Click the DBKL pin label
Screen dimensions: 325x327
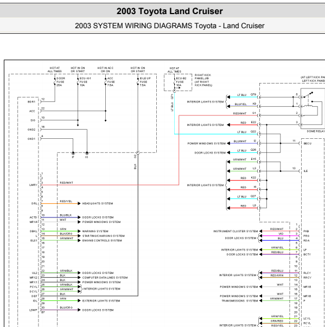[x=34, y=231]
